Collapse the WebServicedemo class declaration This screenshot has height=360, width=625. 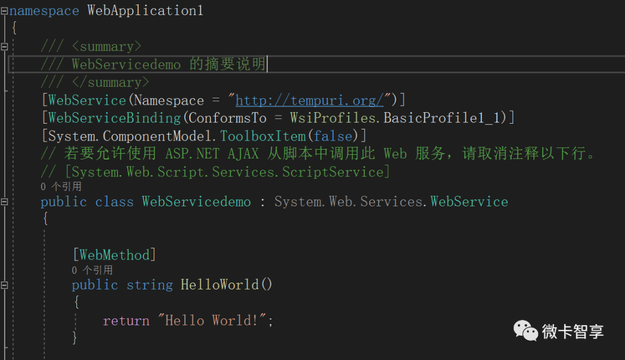(4, 202)
